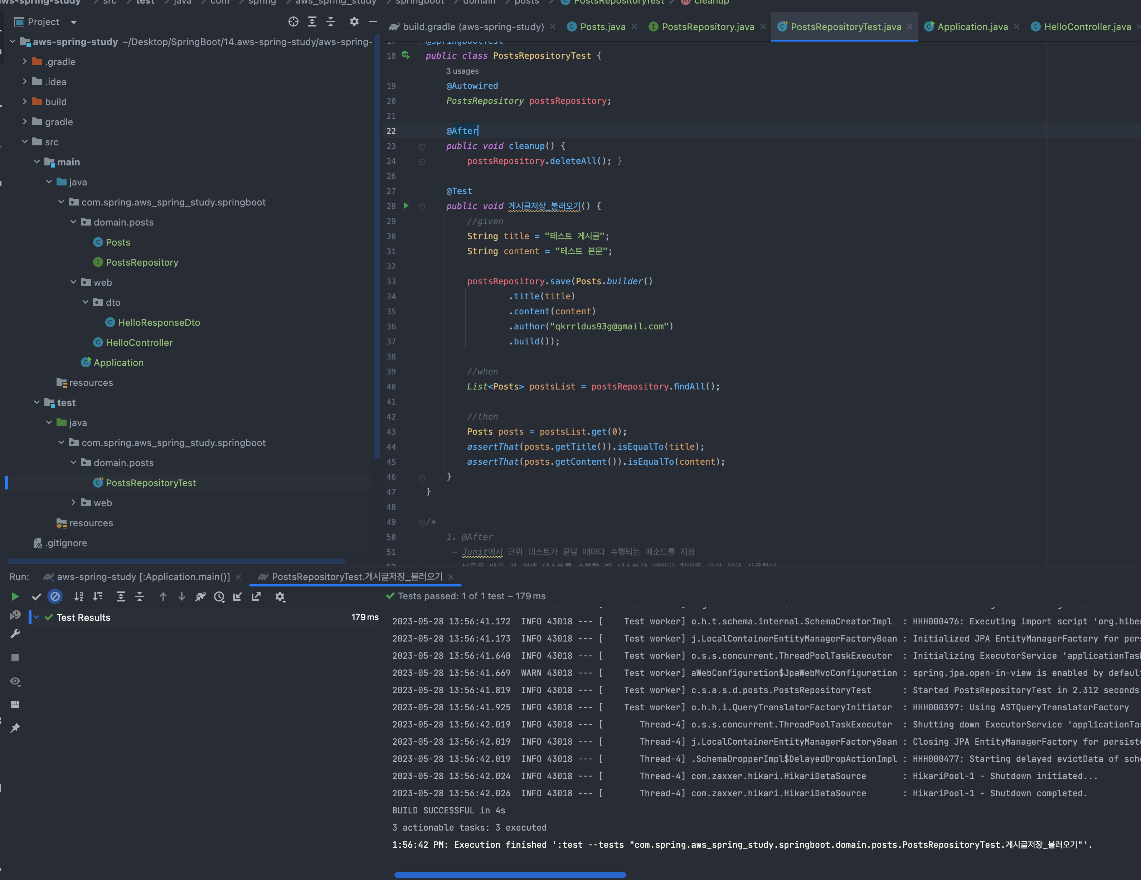Sort test results by duration
Viewport: 1141px width, 880px height.
(98, 596)
